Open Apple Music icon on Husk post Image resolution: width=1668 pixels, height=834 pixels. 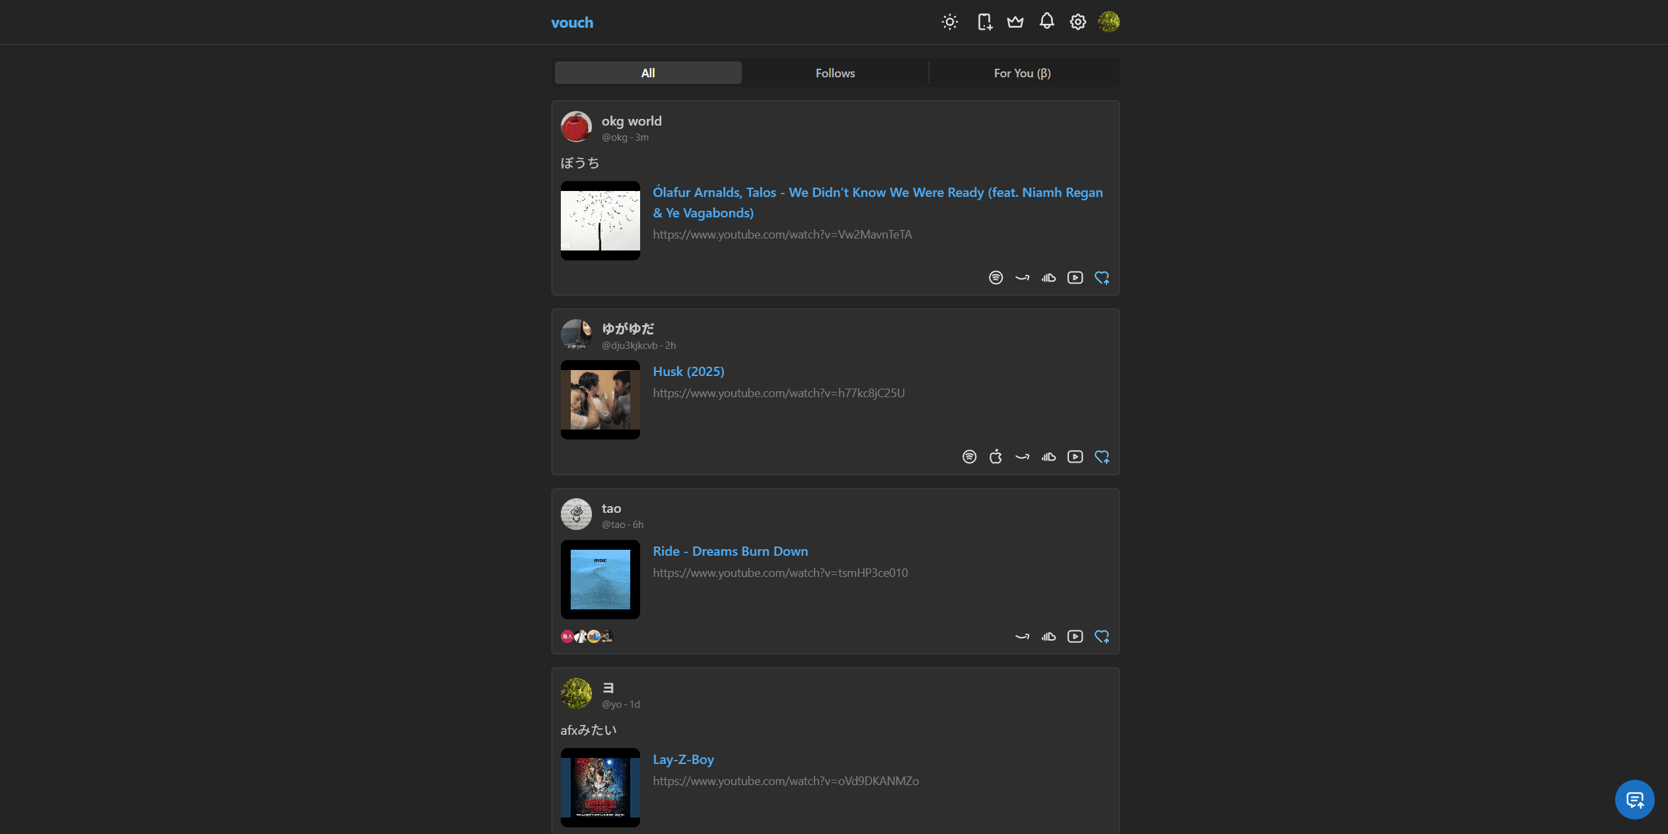click(996, 457)
